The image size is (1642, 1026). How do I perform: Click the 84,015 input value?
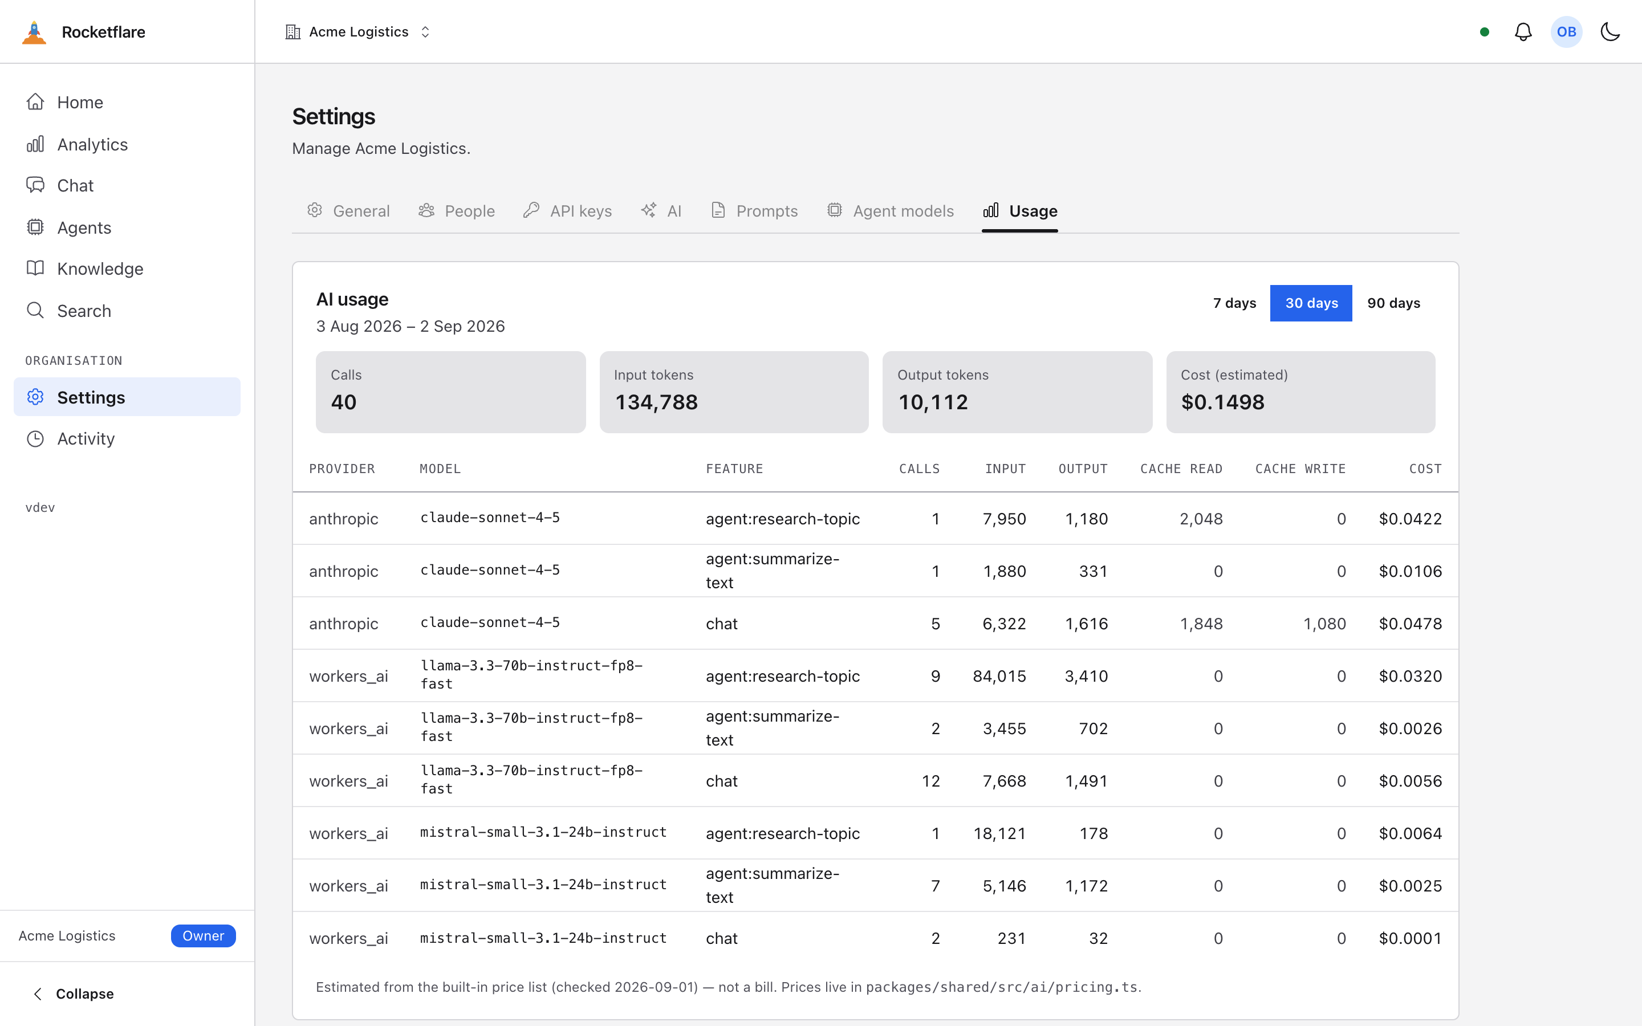pos(999,677)
